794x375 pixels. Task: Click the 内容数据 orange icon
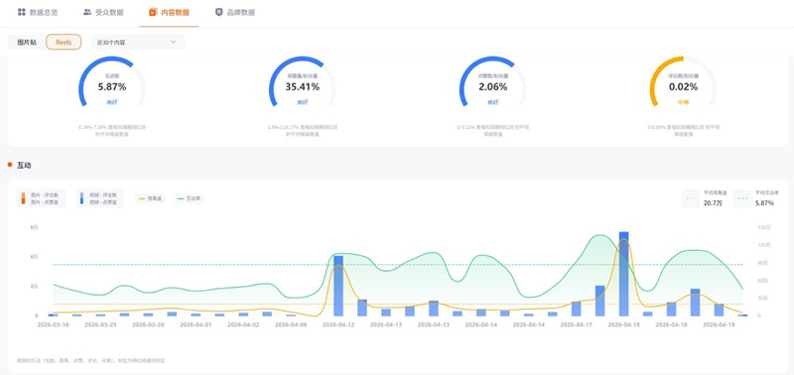tap(153, 12)
